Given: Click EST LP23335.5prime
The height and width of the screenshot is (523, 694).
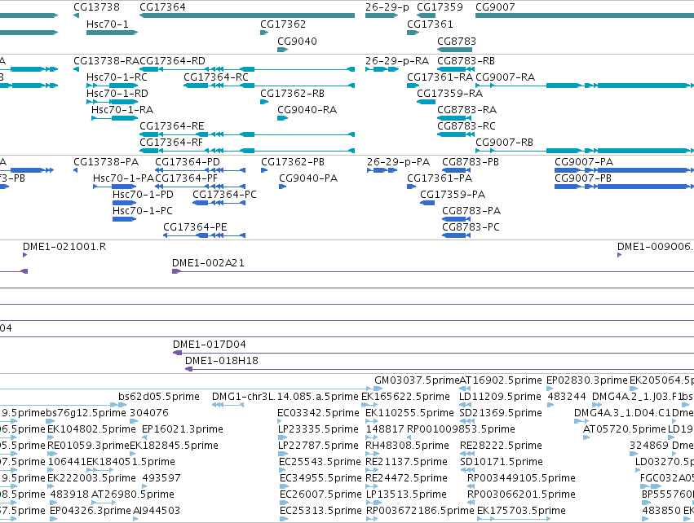Looking at the screenshot, I should point(281,437).
